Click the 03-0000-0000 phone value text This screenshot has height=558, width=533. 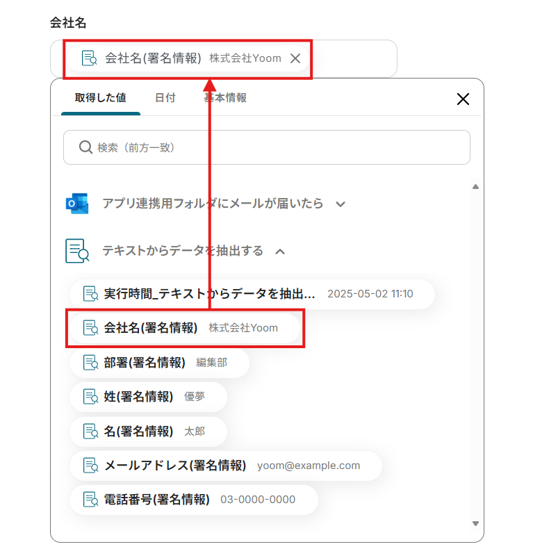coord(258,500)
